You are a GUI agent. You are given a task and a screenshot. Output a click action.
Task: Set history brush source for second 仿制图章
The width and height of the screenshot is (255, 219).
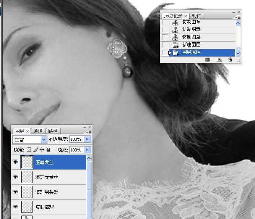pyautogui.click(x=165, y=30)
